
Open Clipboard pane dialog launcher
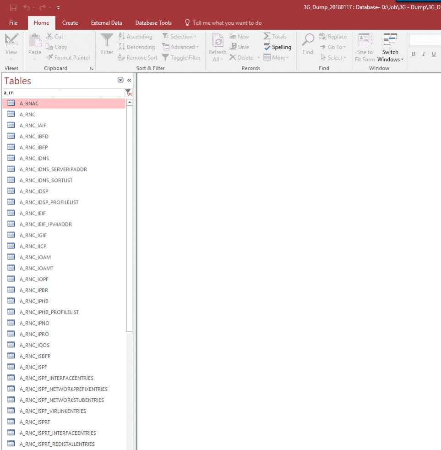tap(92, 69)
